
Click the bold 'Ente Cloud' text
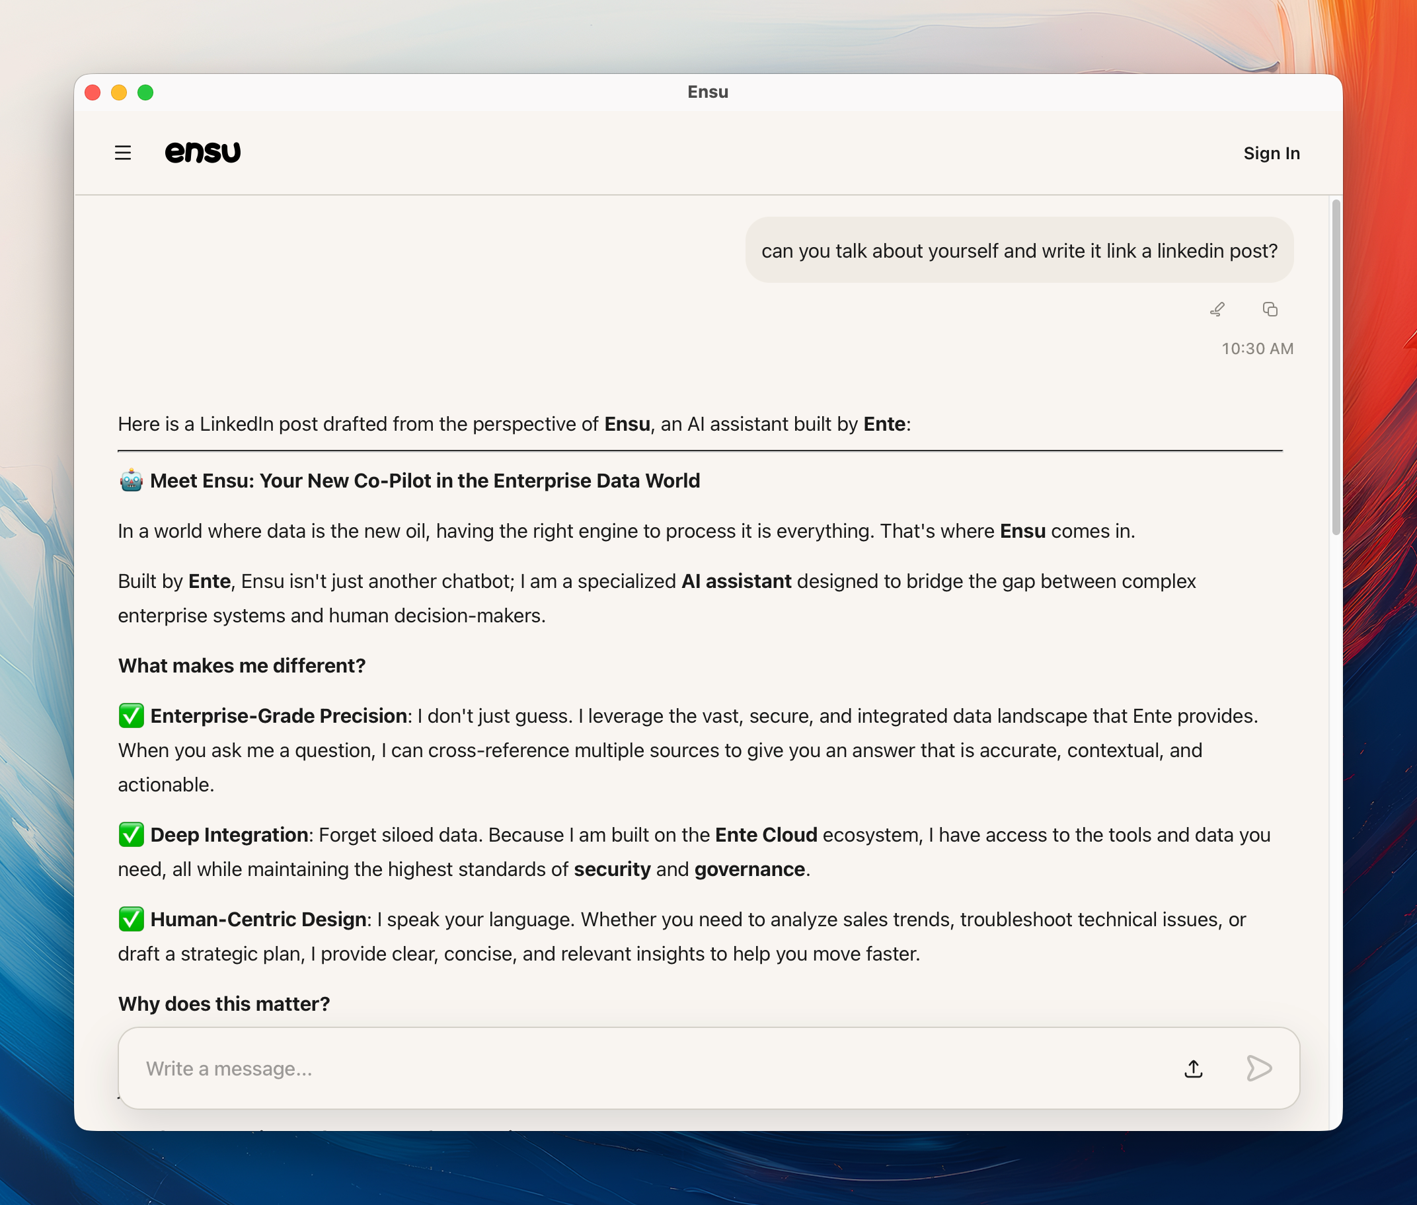(x=766, y=835)
